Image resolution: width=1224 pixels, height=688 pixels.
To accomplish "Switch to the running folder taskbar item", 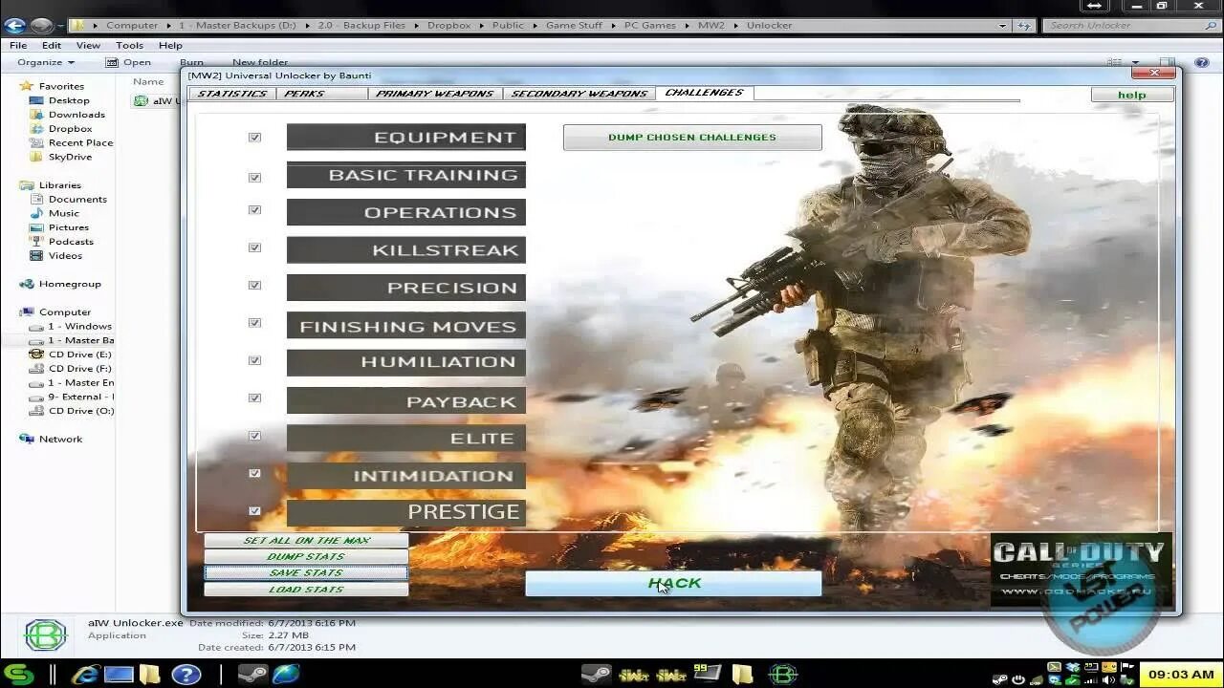I will click(x=743, y=675).
